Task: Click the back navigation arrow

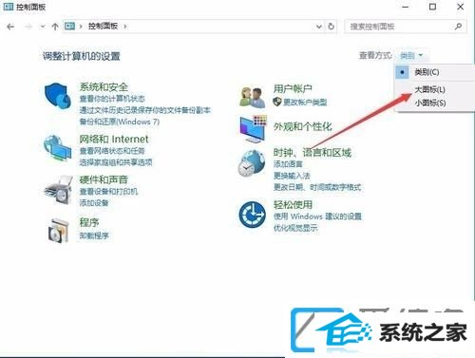Action: [x=10, y=27]
